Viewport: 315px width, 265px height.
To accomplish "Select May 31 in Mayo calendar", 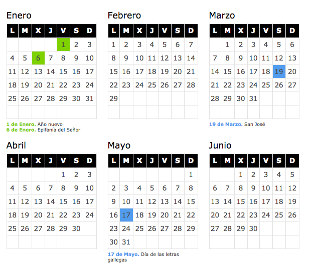I will [126, 242].
